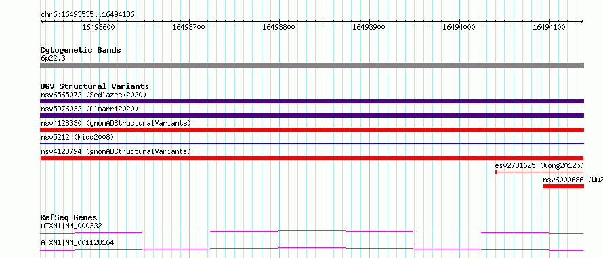Open the DGV Structural Variants track title
This screenshot has height=258, width=603.
coord(95,86)
